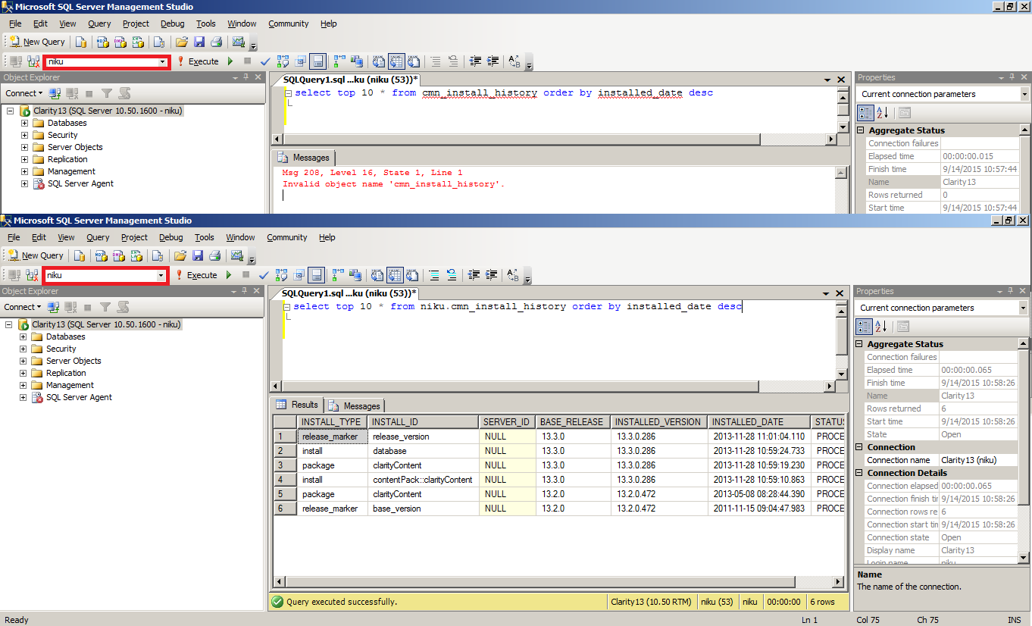
Task: Click the Decrease Indent icon
Action: (476, 61)
